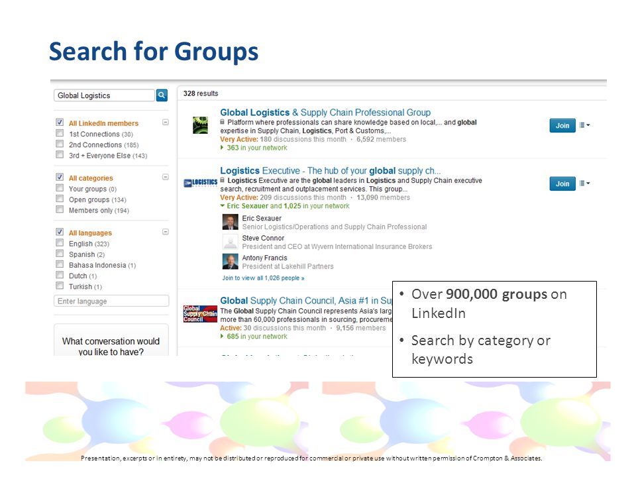Collapse the categories filter section
636x477 pixels.
(x=166, y=177)
